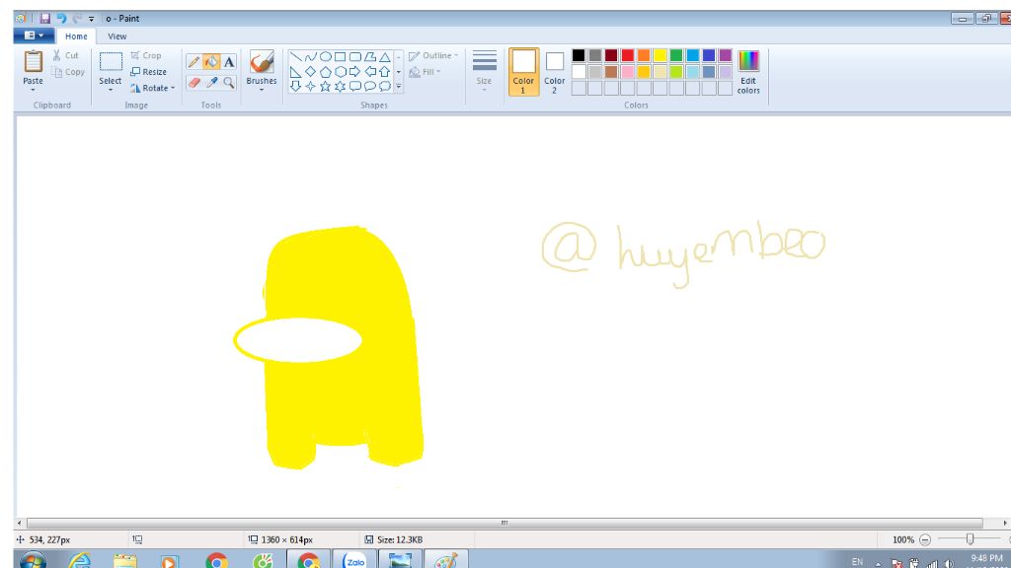This screenshot has height=568, width=1011.
Task: Open the Outline dropdown
Action: click(x=433, y=56)
